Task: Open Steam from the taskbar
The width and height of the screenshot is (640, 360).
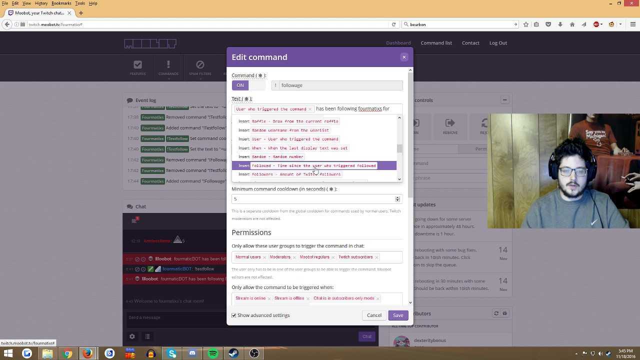Action: pos(233,353)
